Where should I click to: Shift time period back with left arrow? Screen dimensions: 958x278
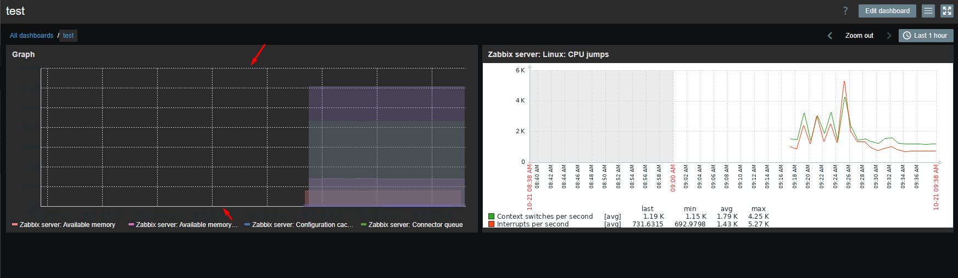pyautogui.click(x=830, y=36)
